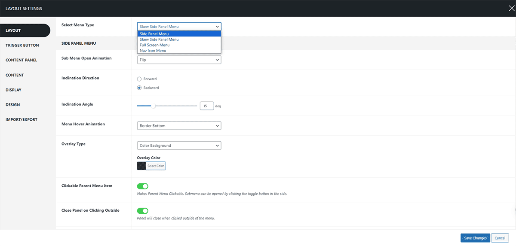Click the Side Panel Menu section heading
The width and height of the screenshot is (516, 246).
pos(79,43)
